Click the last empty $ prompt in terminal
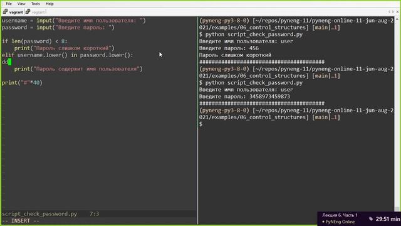 coord(201,124)
